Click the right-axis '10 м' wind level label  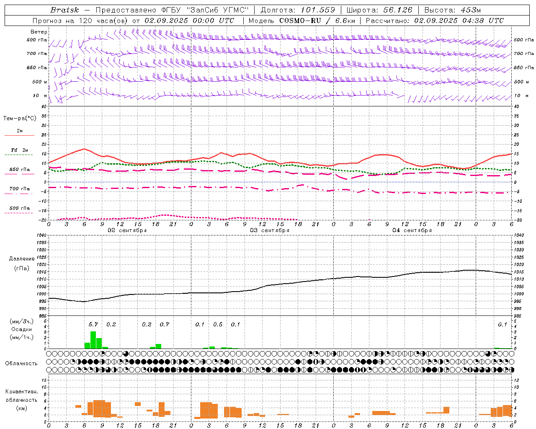pyautogui.click(x=521, y=96)
